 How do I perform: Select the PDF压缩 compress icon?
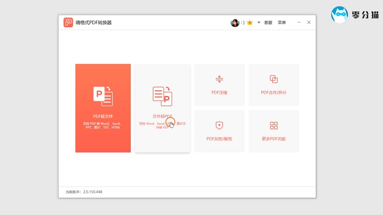click(x=219, y=79)
